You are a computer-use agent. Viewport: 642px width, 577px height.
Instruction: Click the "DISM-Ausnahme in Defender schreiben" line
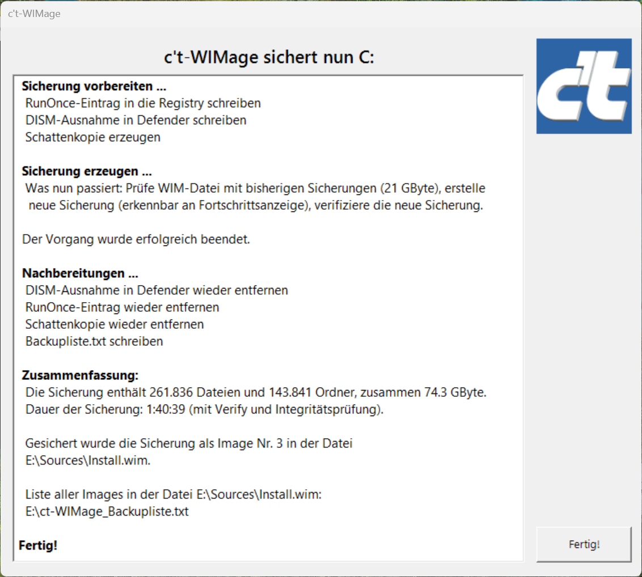(136, 120)
